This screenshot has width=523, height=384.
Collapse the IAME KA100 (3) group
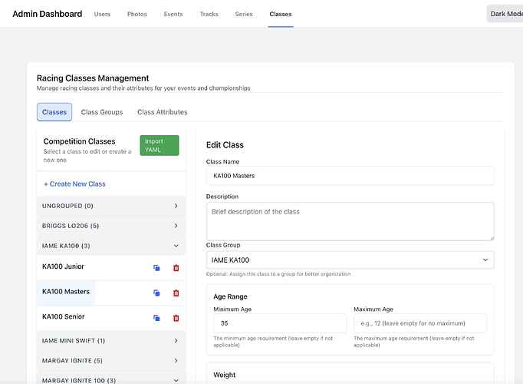pyautogui.click(x=111, y=246)
